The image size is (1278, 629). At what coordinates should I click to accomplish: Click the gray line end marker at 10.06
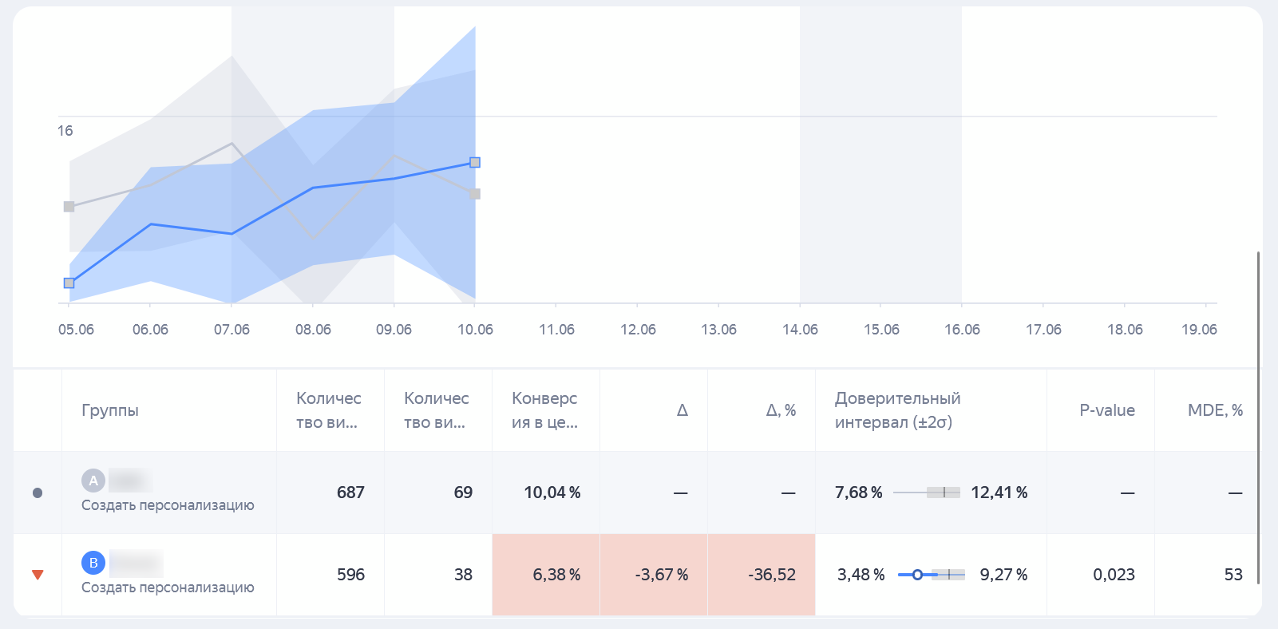[x=475, y=194]
